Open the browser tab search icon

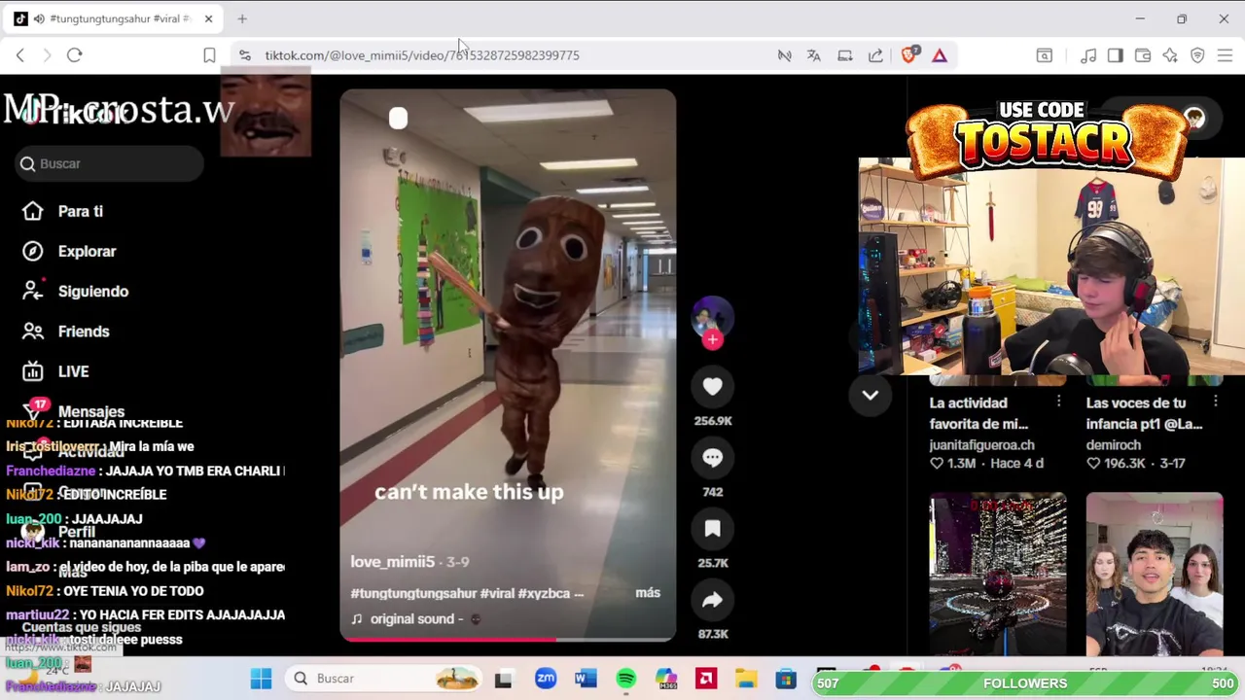[x=1045, y=55]
